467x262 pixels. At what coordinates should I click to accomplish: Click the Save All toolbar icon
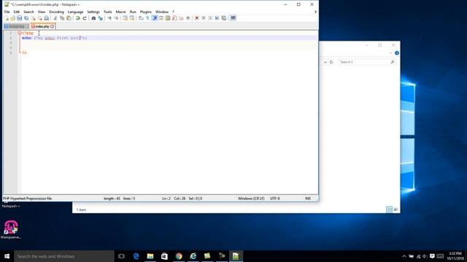coord(26,18)
